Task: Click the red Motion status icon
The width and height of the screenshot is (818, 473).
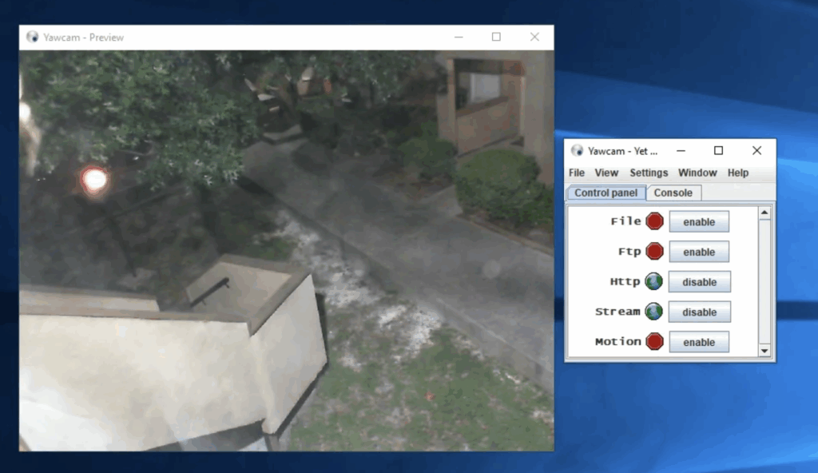Action: (x=654, y=342)
